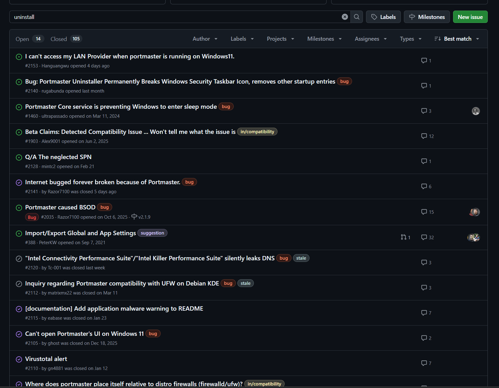This screenshot has height=388, width=499.
Task: Click red Bug type badge on BSOD issue
Action: (32, 217)
